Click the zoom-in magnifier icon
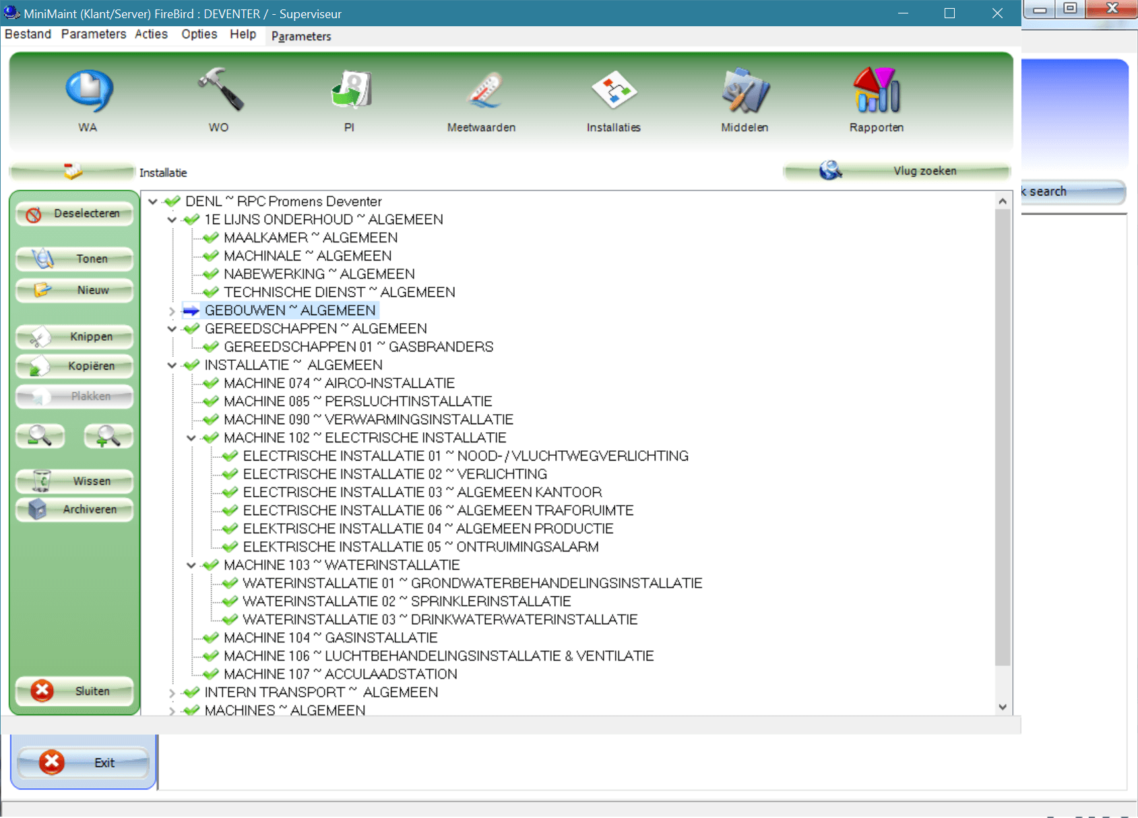 pos(108,436)
